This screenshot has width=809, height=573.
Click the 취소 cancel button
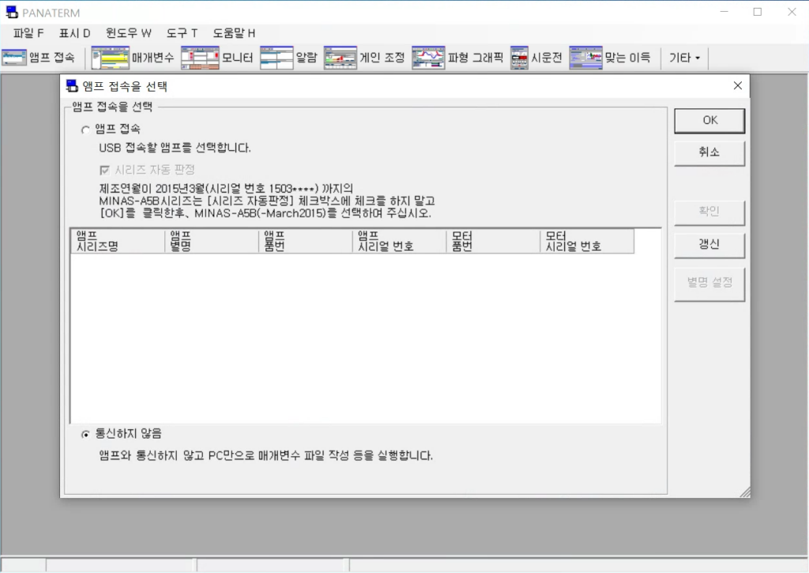pyautogui.click(x=709, y=153)
